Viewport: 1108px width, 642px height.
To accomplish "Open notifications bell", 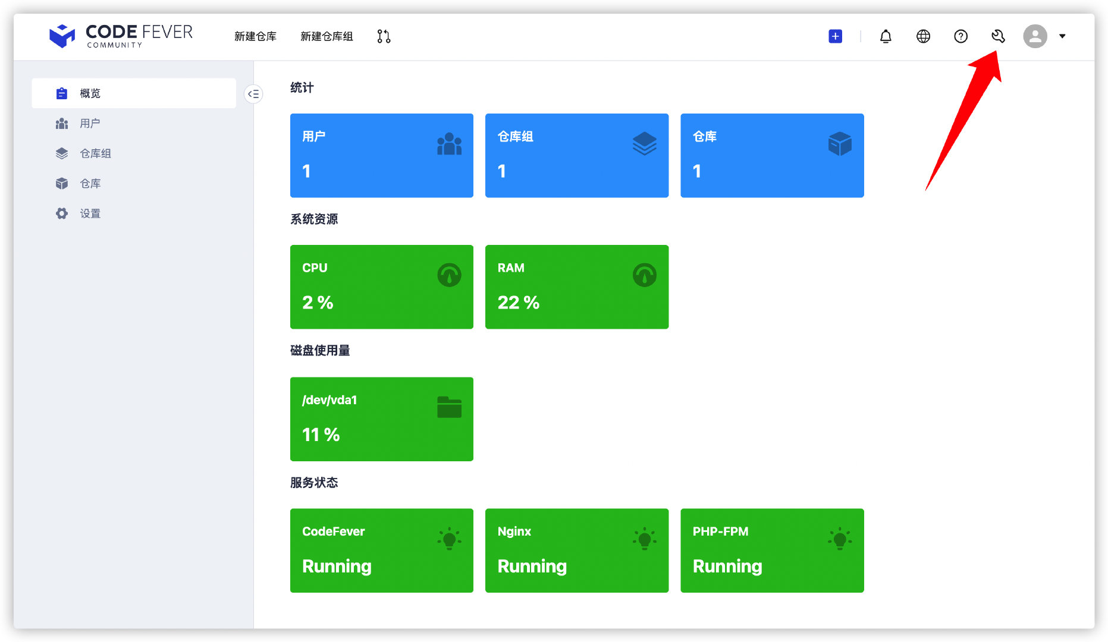I will coord(886,36).
